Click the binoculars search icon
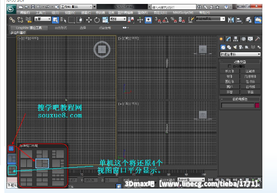This screenshot has width=277, height=193. tap(199, 7)
